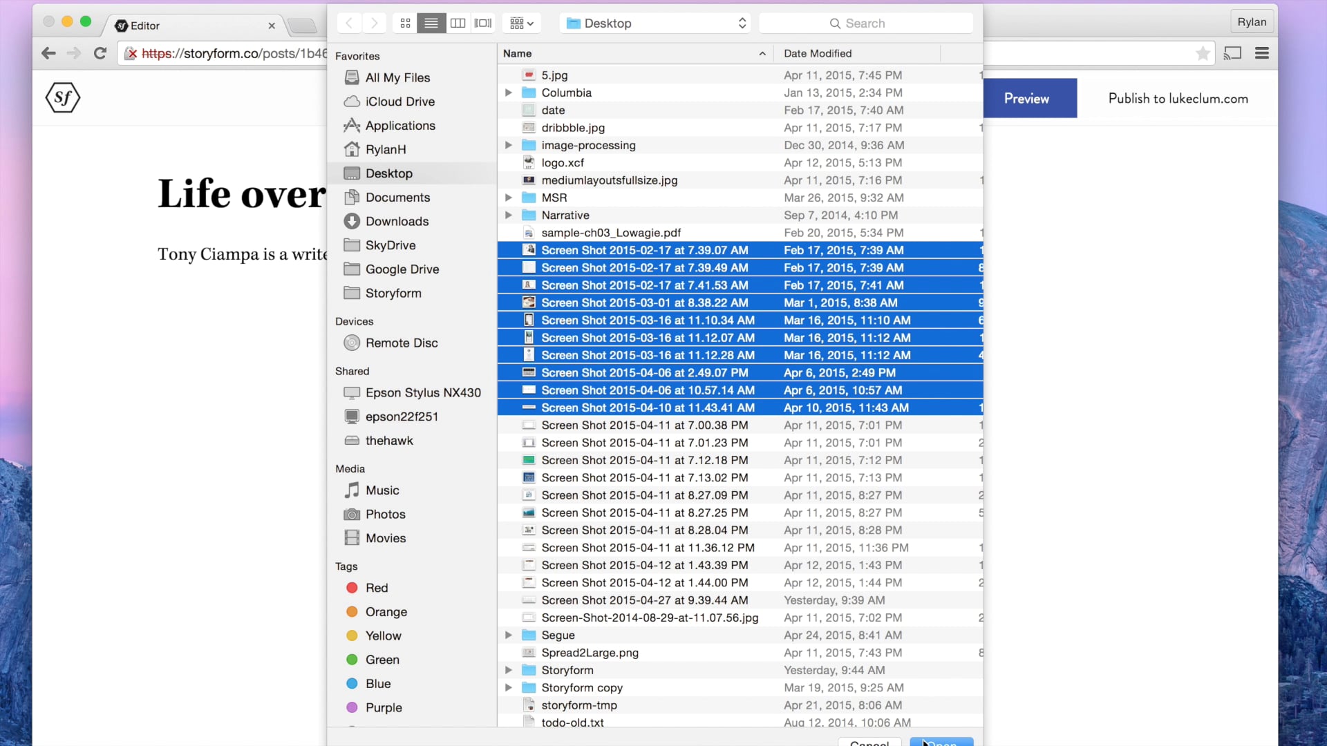
Task: Switch file dialog to list view
Action: [x=431, y=23]
